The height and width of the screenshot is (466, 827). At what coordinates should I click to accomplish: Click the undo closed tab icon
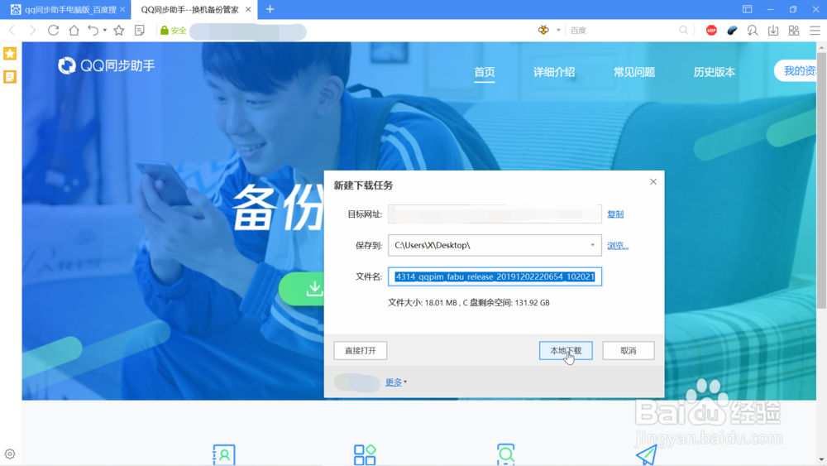(x=93, y=31)
